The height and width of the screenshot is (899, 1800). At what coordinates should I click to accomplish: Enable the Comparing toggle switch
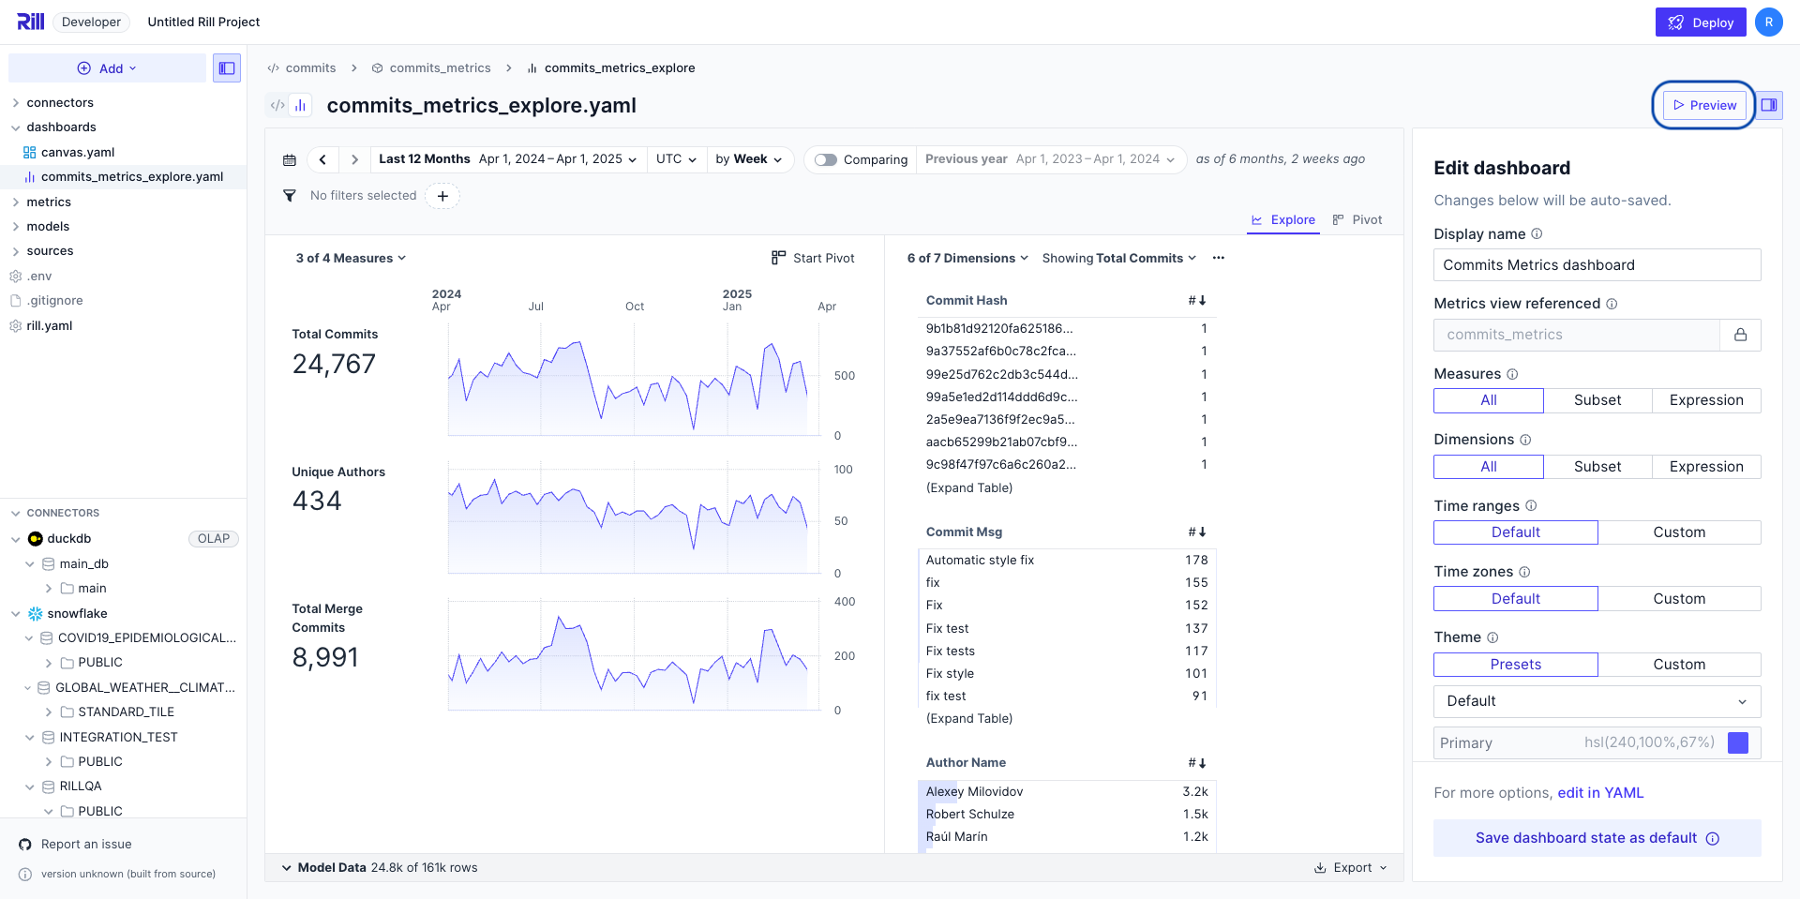[826, 159]
